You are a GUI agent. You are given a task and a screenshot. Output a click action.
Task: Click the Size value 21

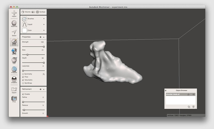click(43, 50)
